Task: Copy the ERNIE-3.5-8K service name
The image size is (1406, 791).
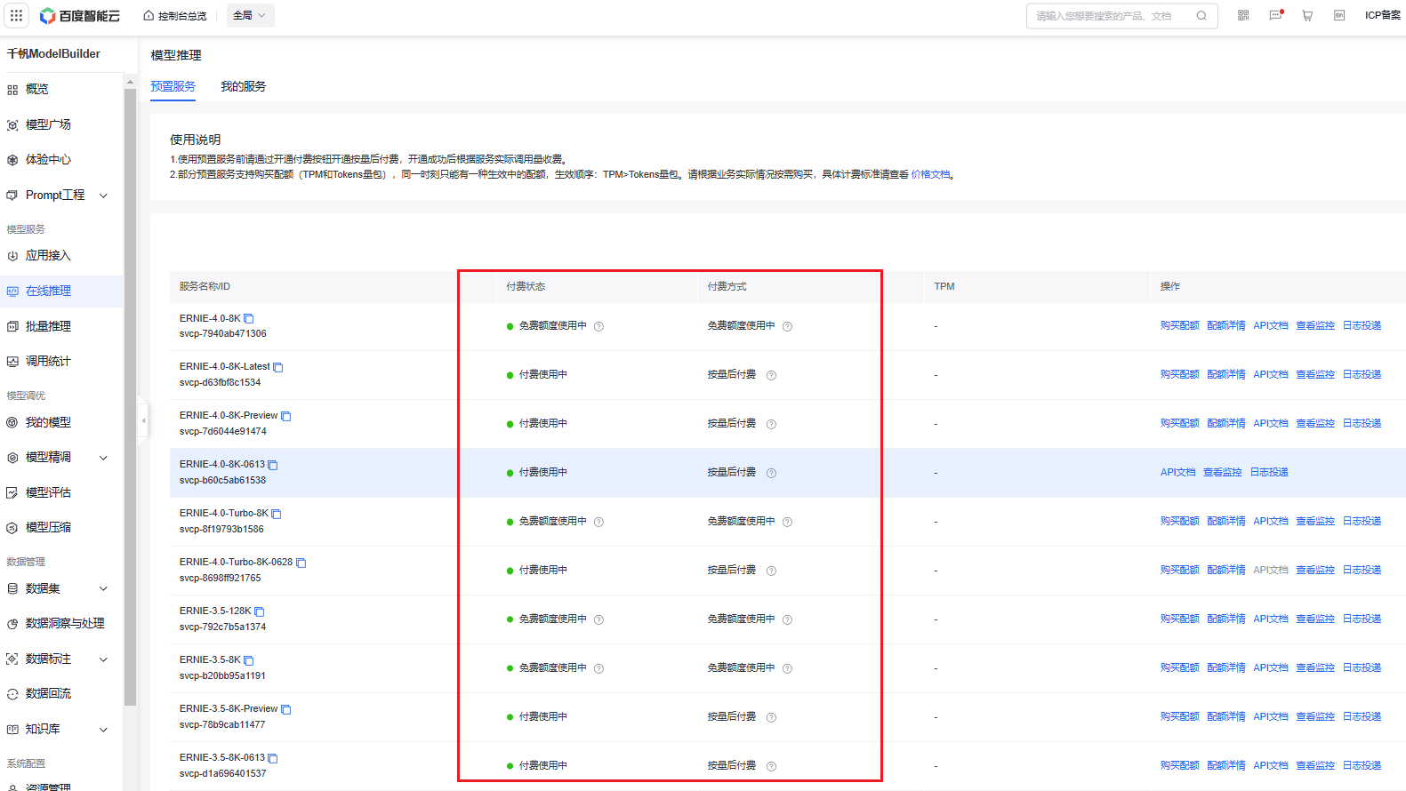Action: (x=249, y=660)
